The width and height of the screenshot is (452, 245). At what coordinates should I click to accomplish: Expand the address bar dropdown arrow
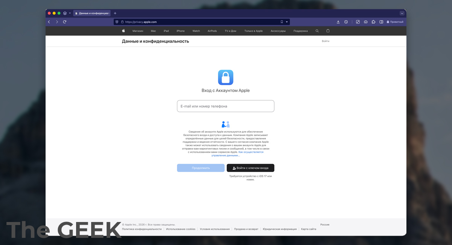pyautogui.click(x=287, y=22)
